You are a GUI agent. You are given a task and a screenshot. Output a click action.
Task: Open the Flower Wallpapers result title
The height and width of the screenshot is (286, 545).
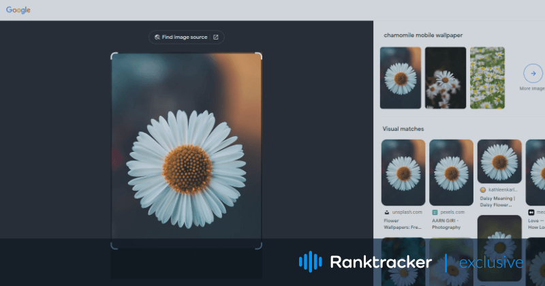[x=403, y=224]
